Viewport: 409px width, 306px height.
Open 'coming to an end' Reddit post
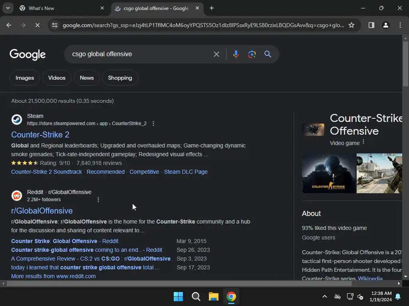[87, 250]
